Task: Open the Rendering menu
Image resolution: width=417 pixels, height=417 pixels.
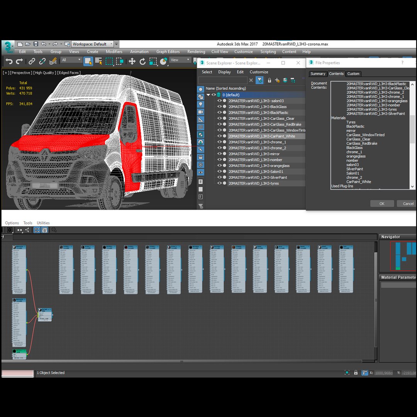Action: coord(196,52)
